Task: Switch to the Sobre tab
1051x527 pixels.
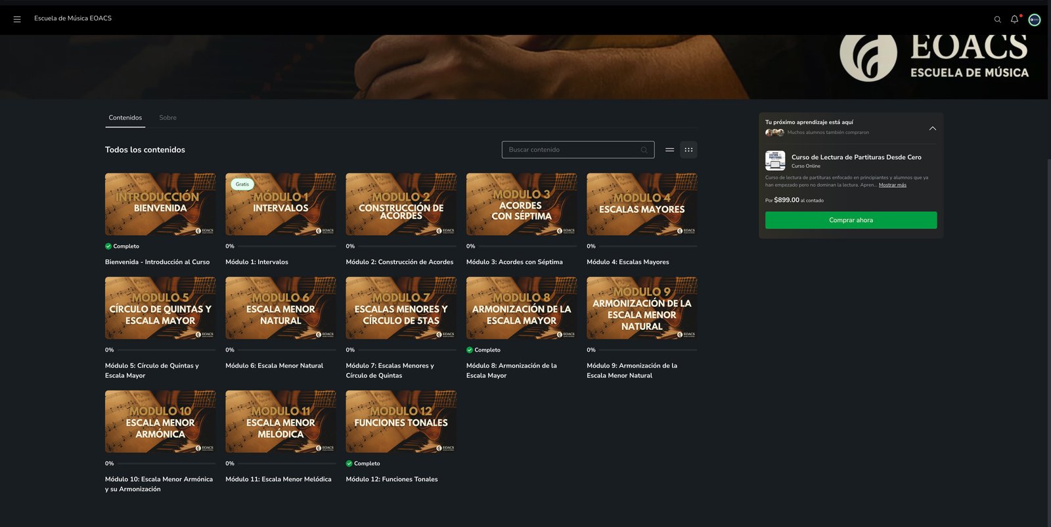Action: click(168, 118)
